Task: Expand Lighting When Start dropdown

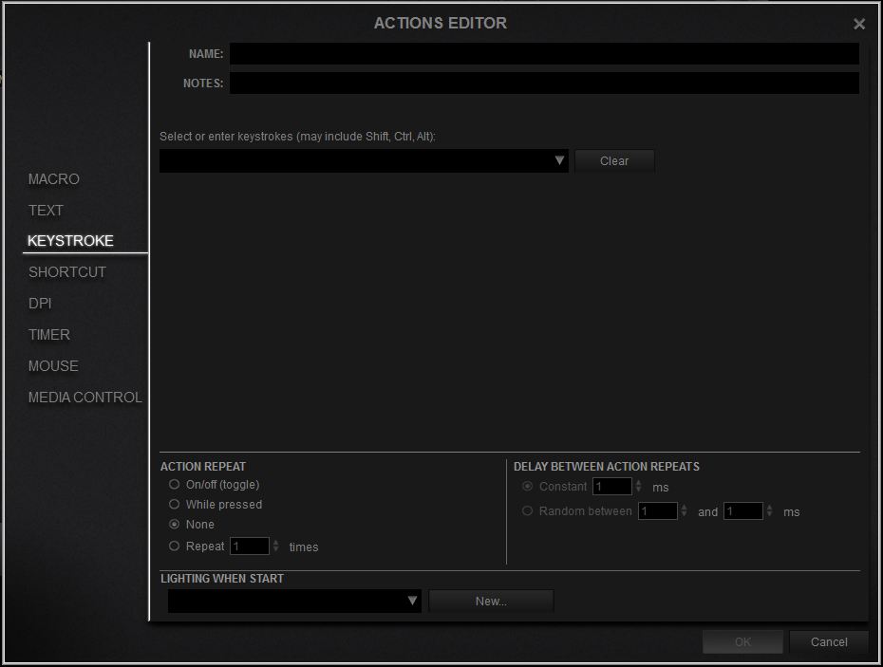Action: (412, 601)
